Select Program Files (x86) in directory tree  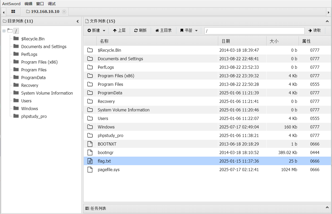[x=39, y=62]
